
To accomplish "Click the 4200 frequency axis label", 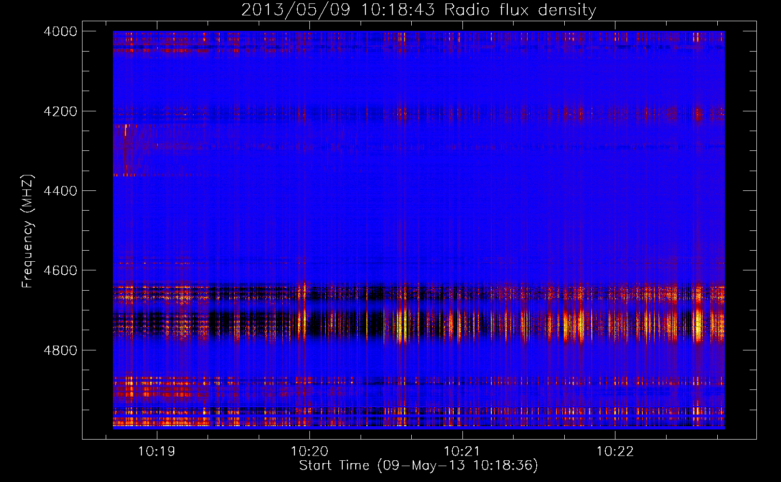I will point(60,111).
